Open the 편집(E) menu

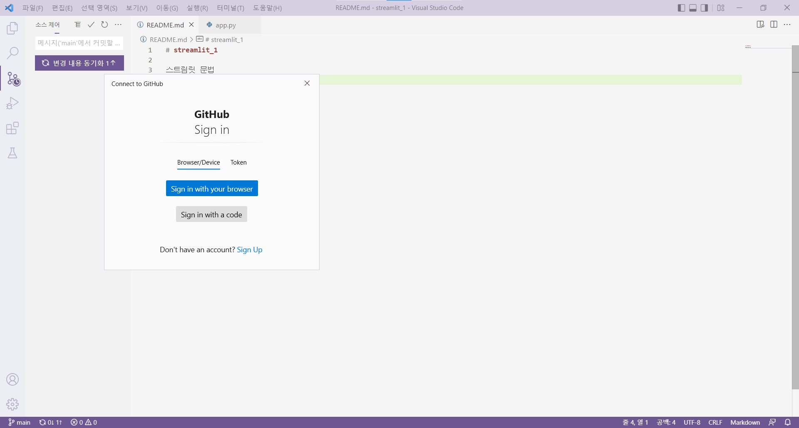[x=62, y=8]
